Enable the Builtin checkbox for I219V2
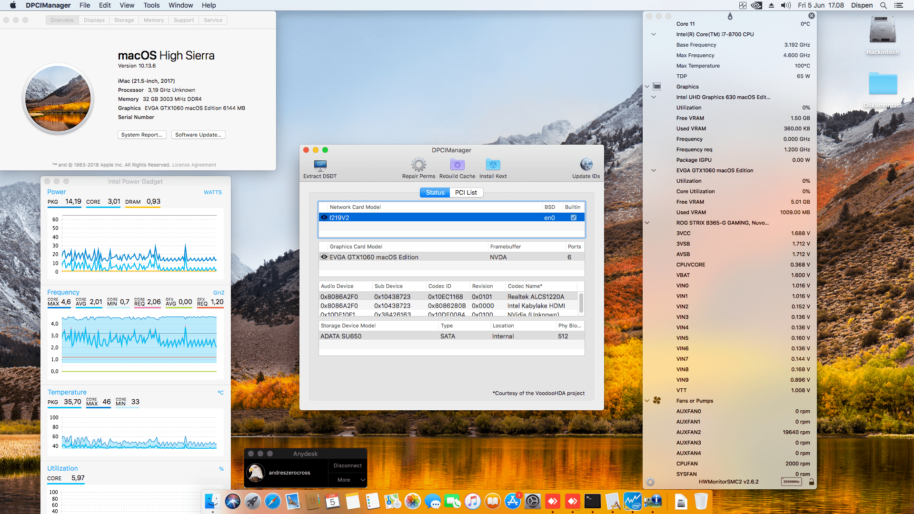 point(573,217)
